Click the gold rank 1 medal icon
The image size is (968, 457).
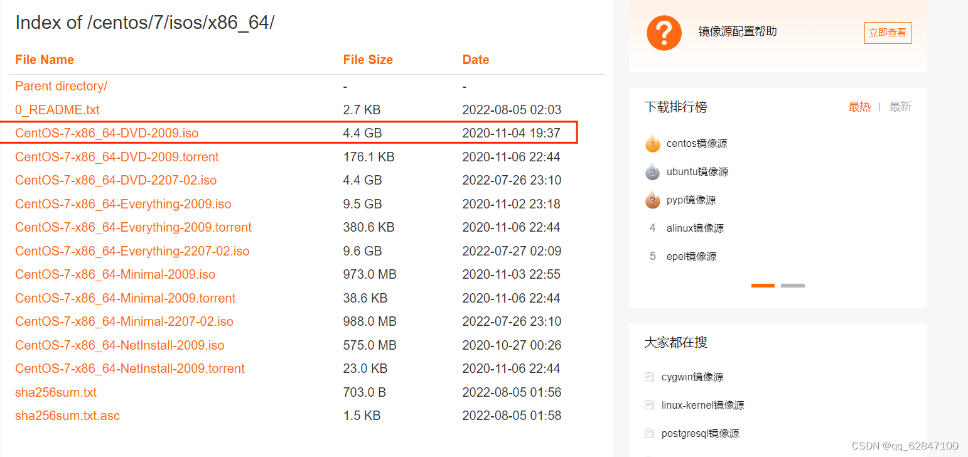pyautogui.click(x=653, y=144)
